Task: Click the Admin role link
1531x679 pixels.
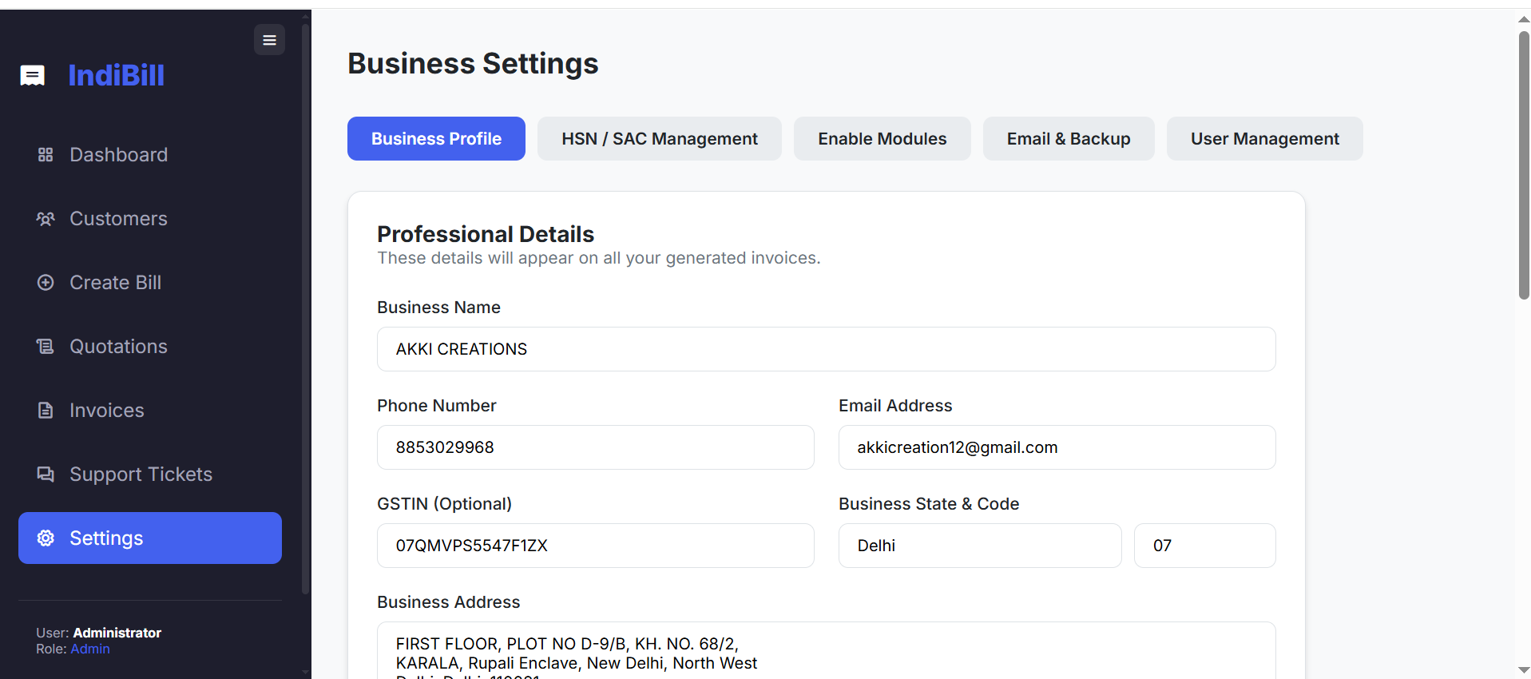Action: pos(90,649)
